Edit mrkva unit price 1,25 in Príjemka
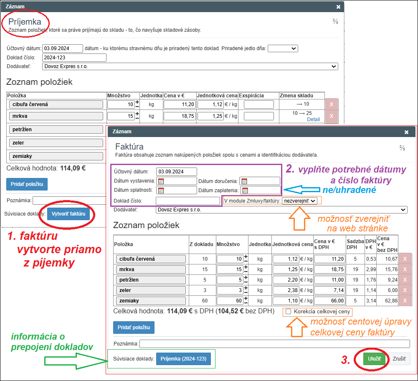The width and height of the screenshot is (418, 381). 210,116
